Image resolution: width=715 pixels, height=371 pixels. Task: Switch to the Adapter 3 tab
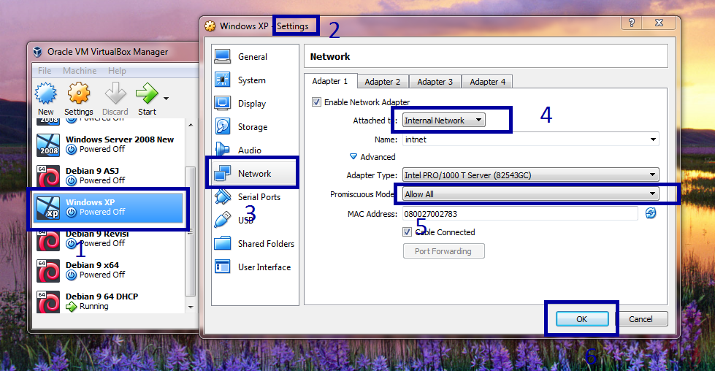tap(435, 82)
